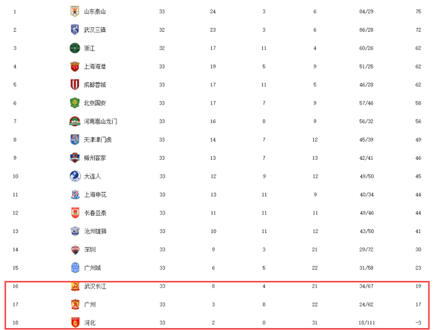Click the 梅州客家 crest icon
The height and width of the screenshot is (330, 436).
point(75,158)
